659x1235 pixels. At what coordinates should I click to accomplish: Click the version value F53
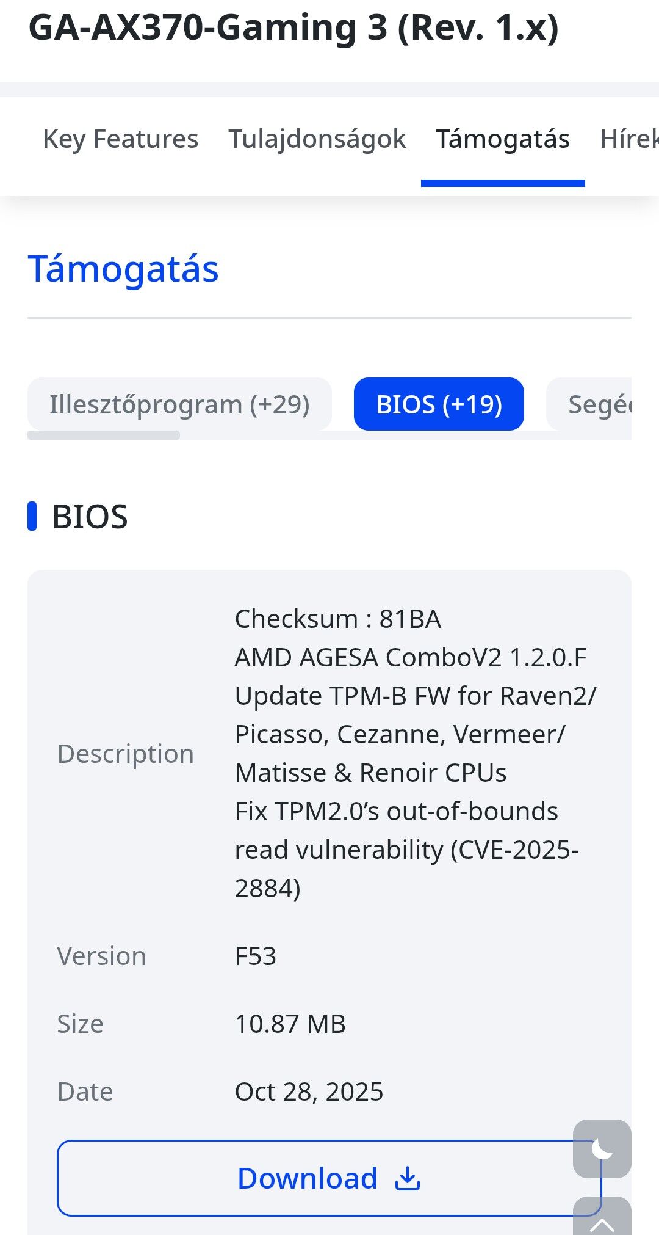[256, 956]
